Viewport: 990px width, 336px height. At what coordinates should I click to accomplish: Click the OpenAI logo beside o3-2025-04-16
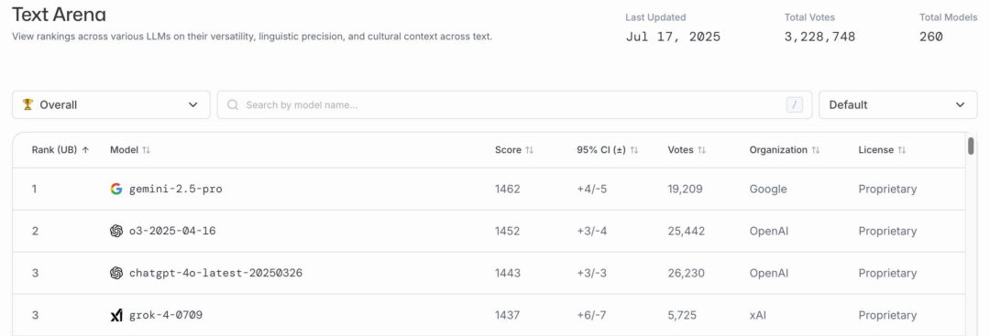[116, 231]
